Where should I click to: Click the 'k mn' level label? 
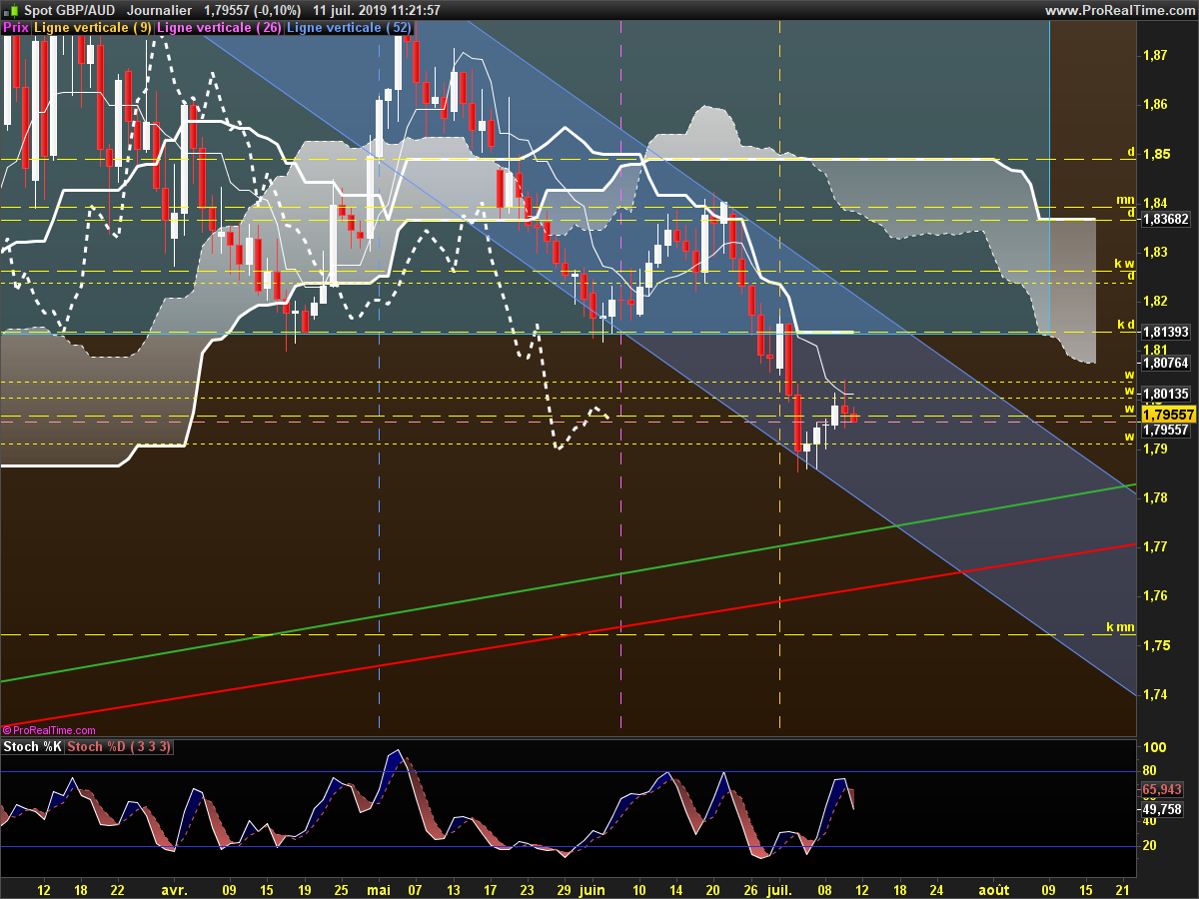click(x=1120, y=627)
